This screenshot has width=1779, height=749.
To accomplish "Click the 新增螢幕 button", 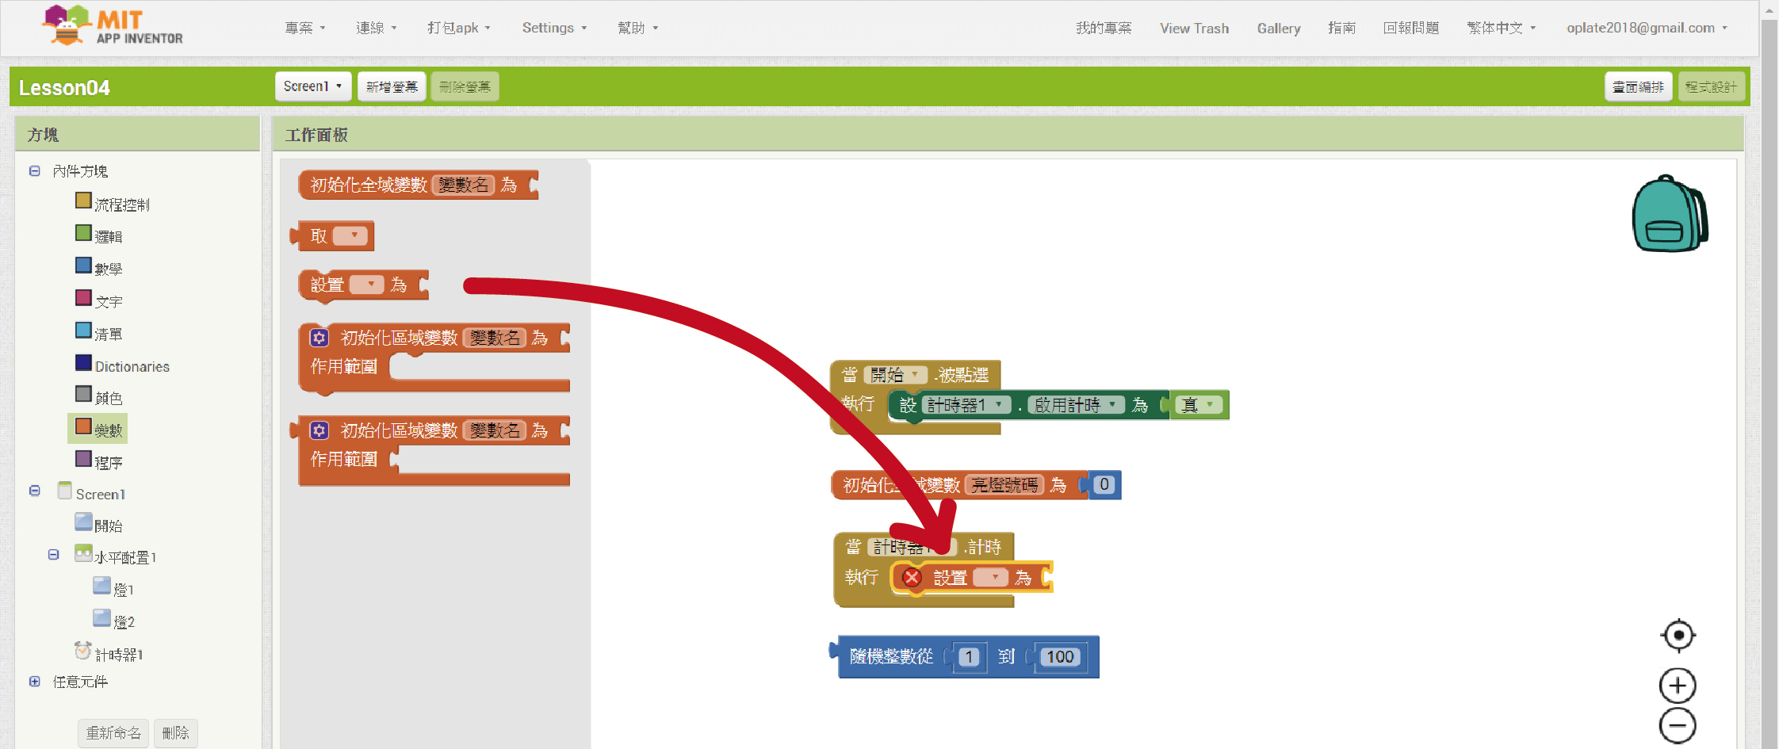I will (x=392, y=86).
